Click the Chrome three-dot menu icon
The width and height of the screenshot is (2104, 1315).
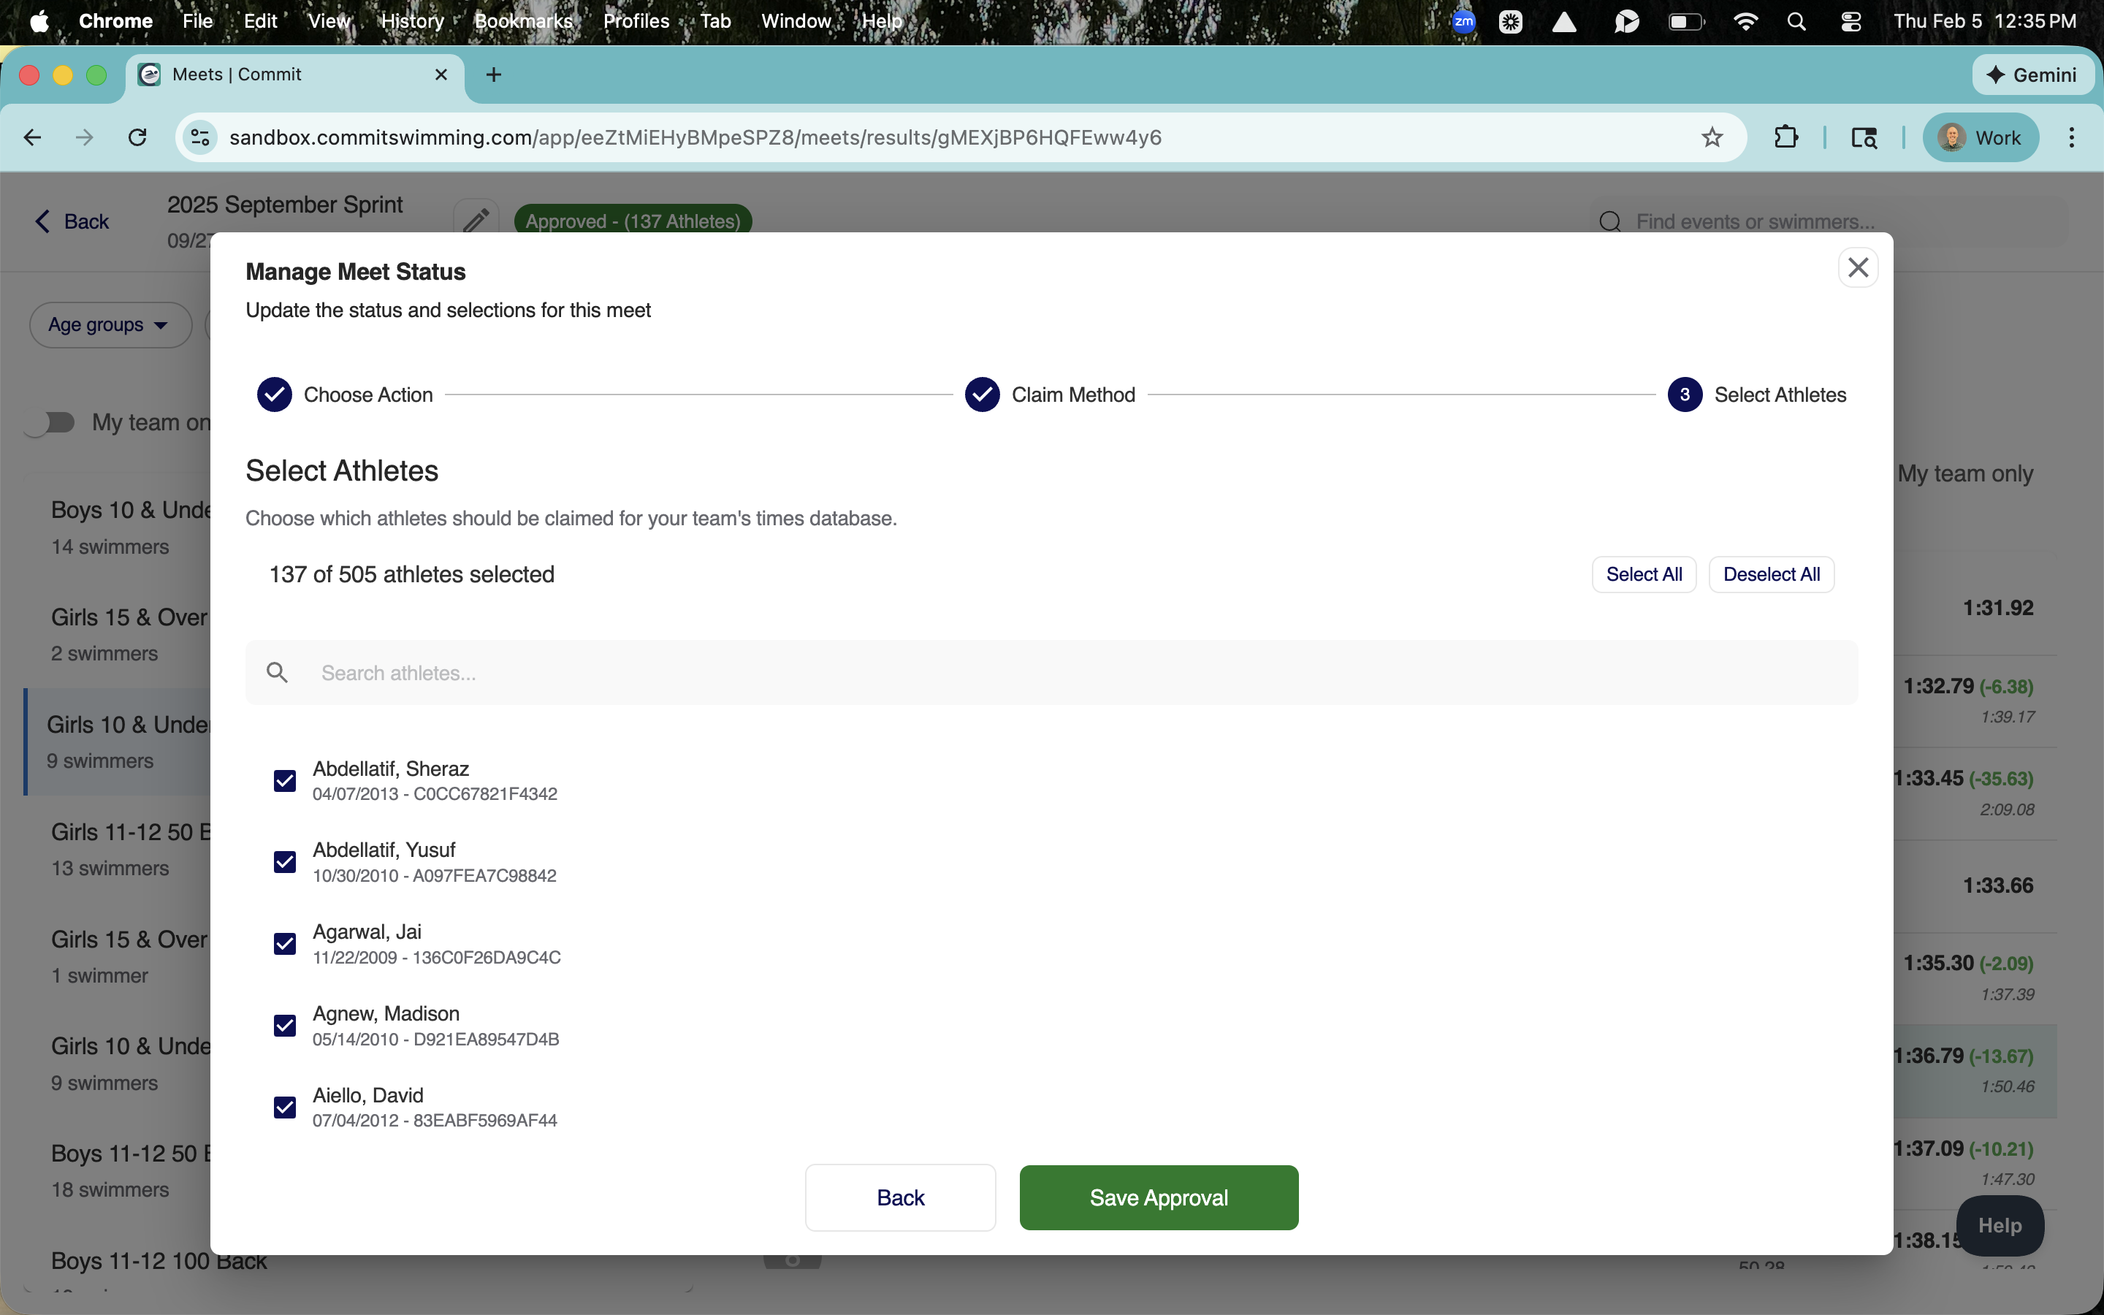pos(2071,137)
